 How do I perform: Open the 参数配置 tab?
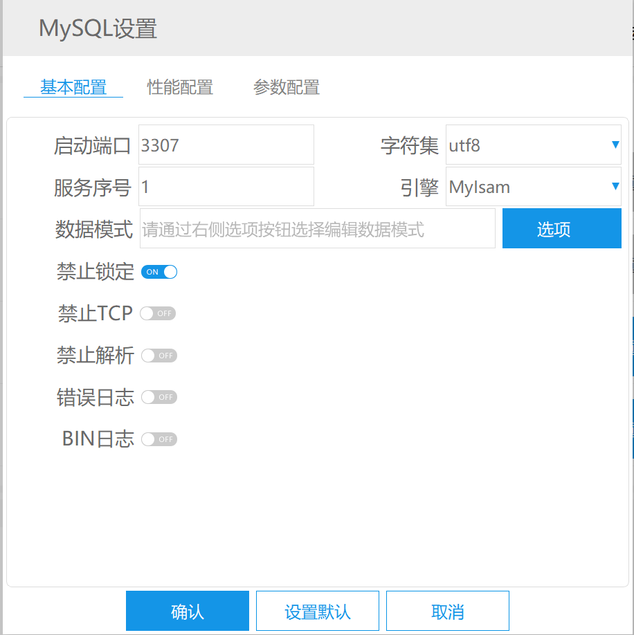(x=287, y=87)
